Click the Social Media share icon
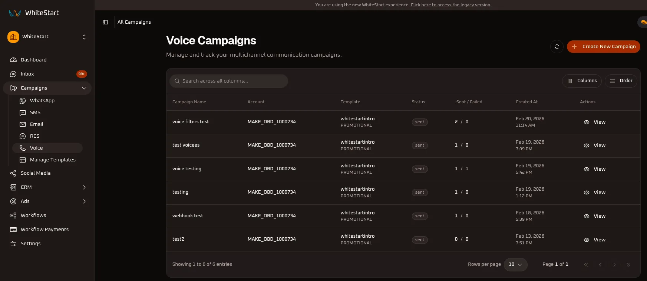The width and height of the screenshot is (647, 281). tap(13, 173)
